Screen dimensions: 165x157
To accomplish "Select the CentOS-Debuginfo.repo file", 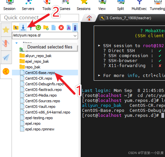I will pos(44,84).
